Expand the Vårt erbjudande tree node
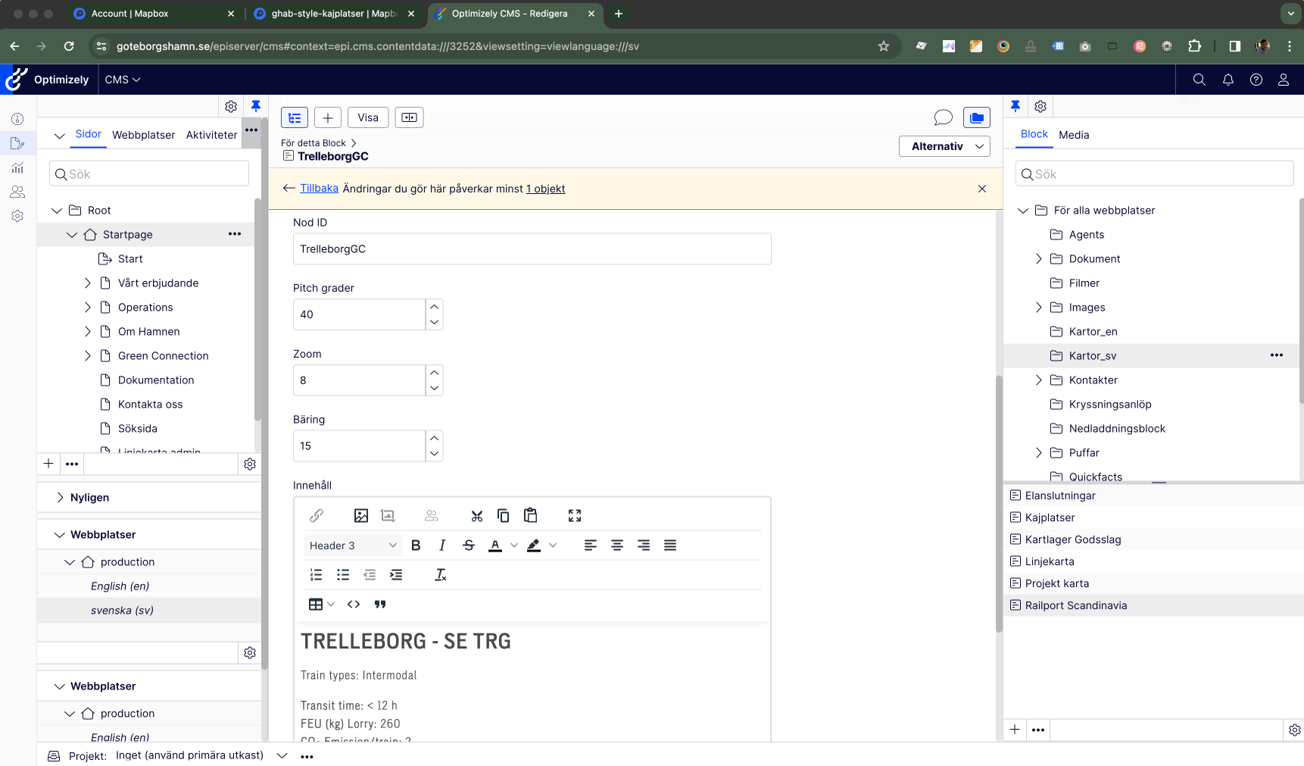1304x766 pixels. pyautogui.click(x=88, y=283)
